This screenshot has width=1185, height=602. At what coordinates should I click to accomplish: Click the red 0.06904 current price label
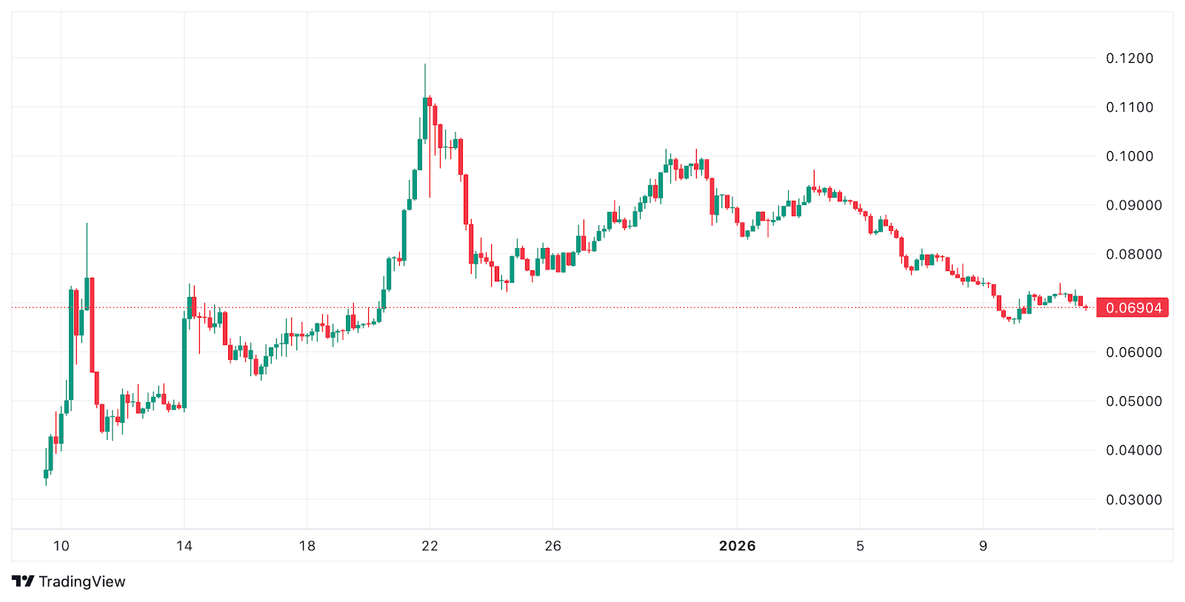1132,307
